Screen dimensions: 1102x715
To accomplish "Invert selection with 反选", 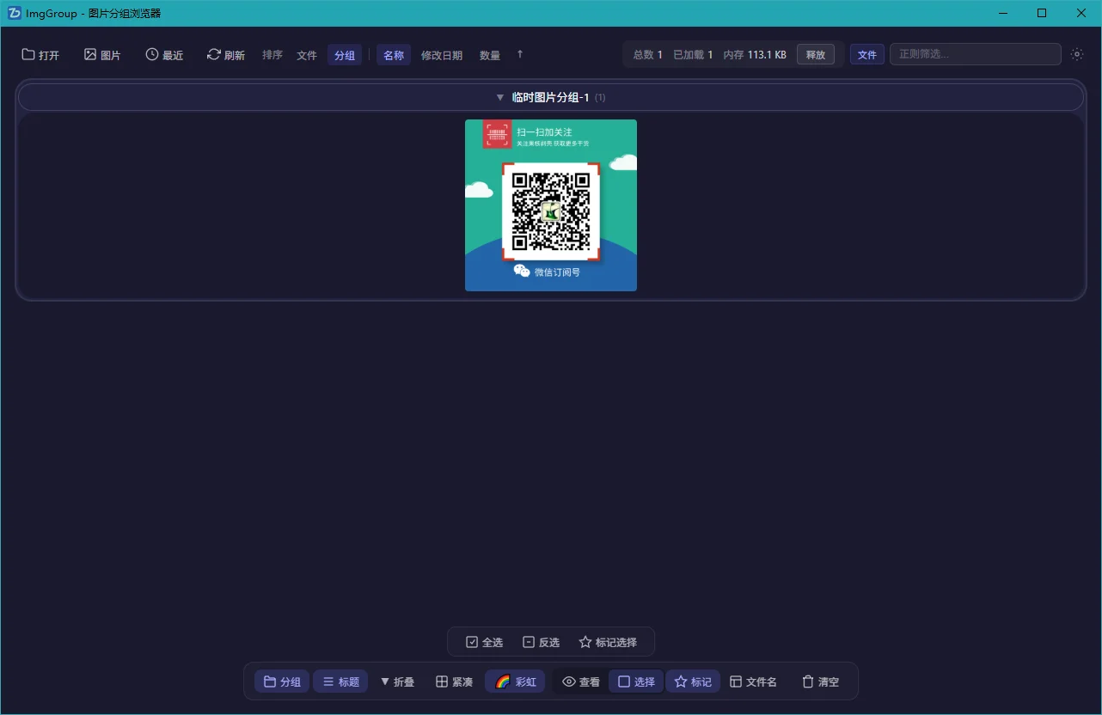I will click(542, 642).
